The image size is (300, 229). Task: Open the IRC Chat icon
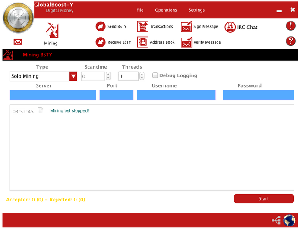pos(230,27)
